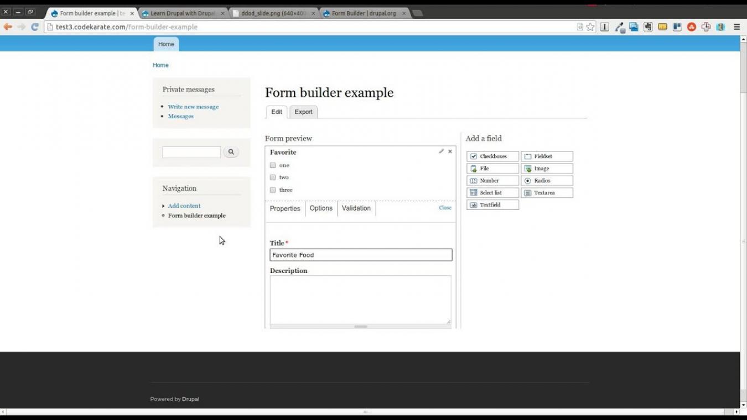Reload the page with the refresh icon
The height and width of the screenshot is (420, 747).
(x=34, y=27)
